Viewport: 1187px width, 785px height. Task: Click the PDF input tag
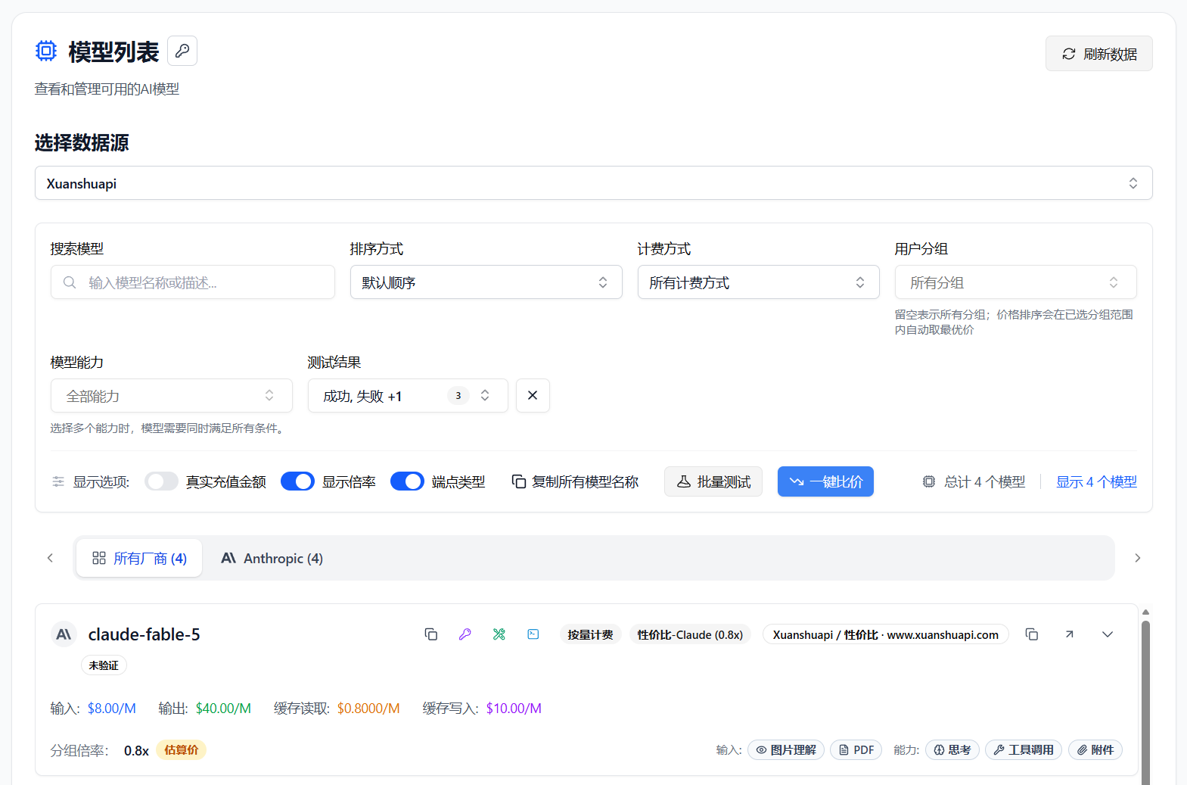pyautogui.click(x=856, y=749)
